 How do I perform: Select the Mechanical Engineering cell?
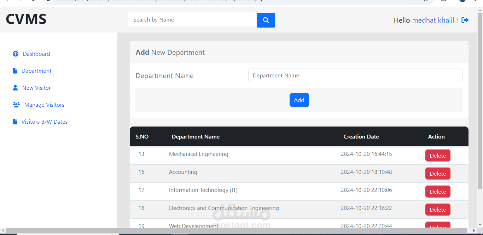pos(199,154)
